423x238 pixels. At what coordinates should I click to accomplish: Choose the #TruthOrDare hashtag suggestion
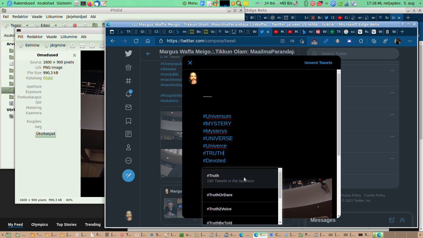pyautogui.click(x=240, y=195)
